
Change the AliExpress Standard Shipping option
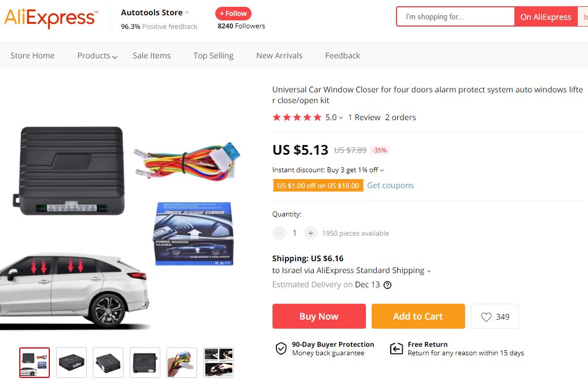click(428, 271)
